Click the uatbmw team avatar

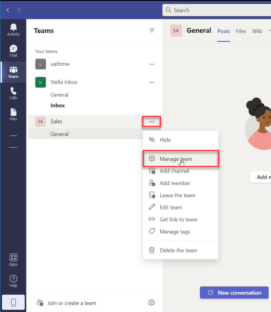tap(40, 64)
